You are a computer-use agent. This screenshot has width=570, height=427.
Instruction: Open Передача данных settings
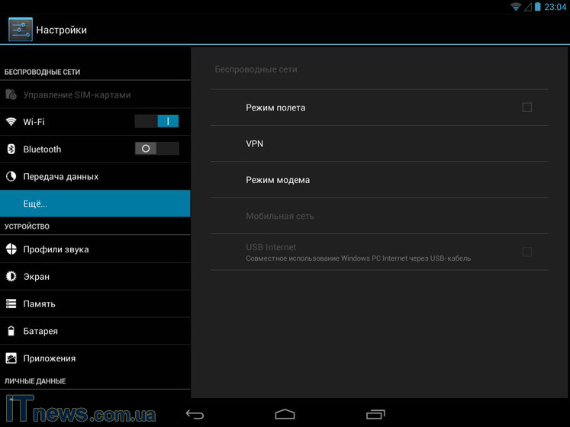point(95,177)
